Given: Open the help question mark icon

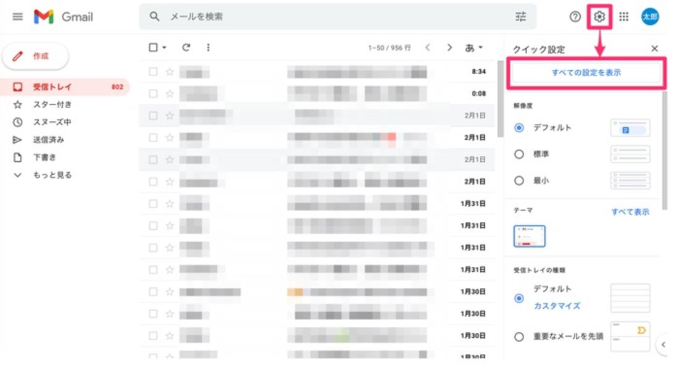Looking at the screenshot, I should click(575, 17).
